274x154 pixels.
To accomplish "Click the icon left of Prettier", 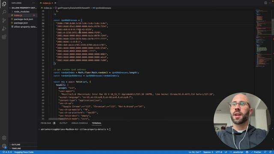I will [247, 152].
